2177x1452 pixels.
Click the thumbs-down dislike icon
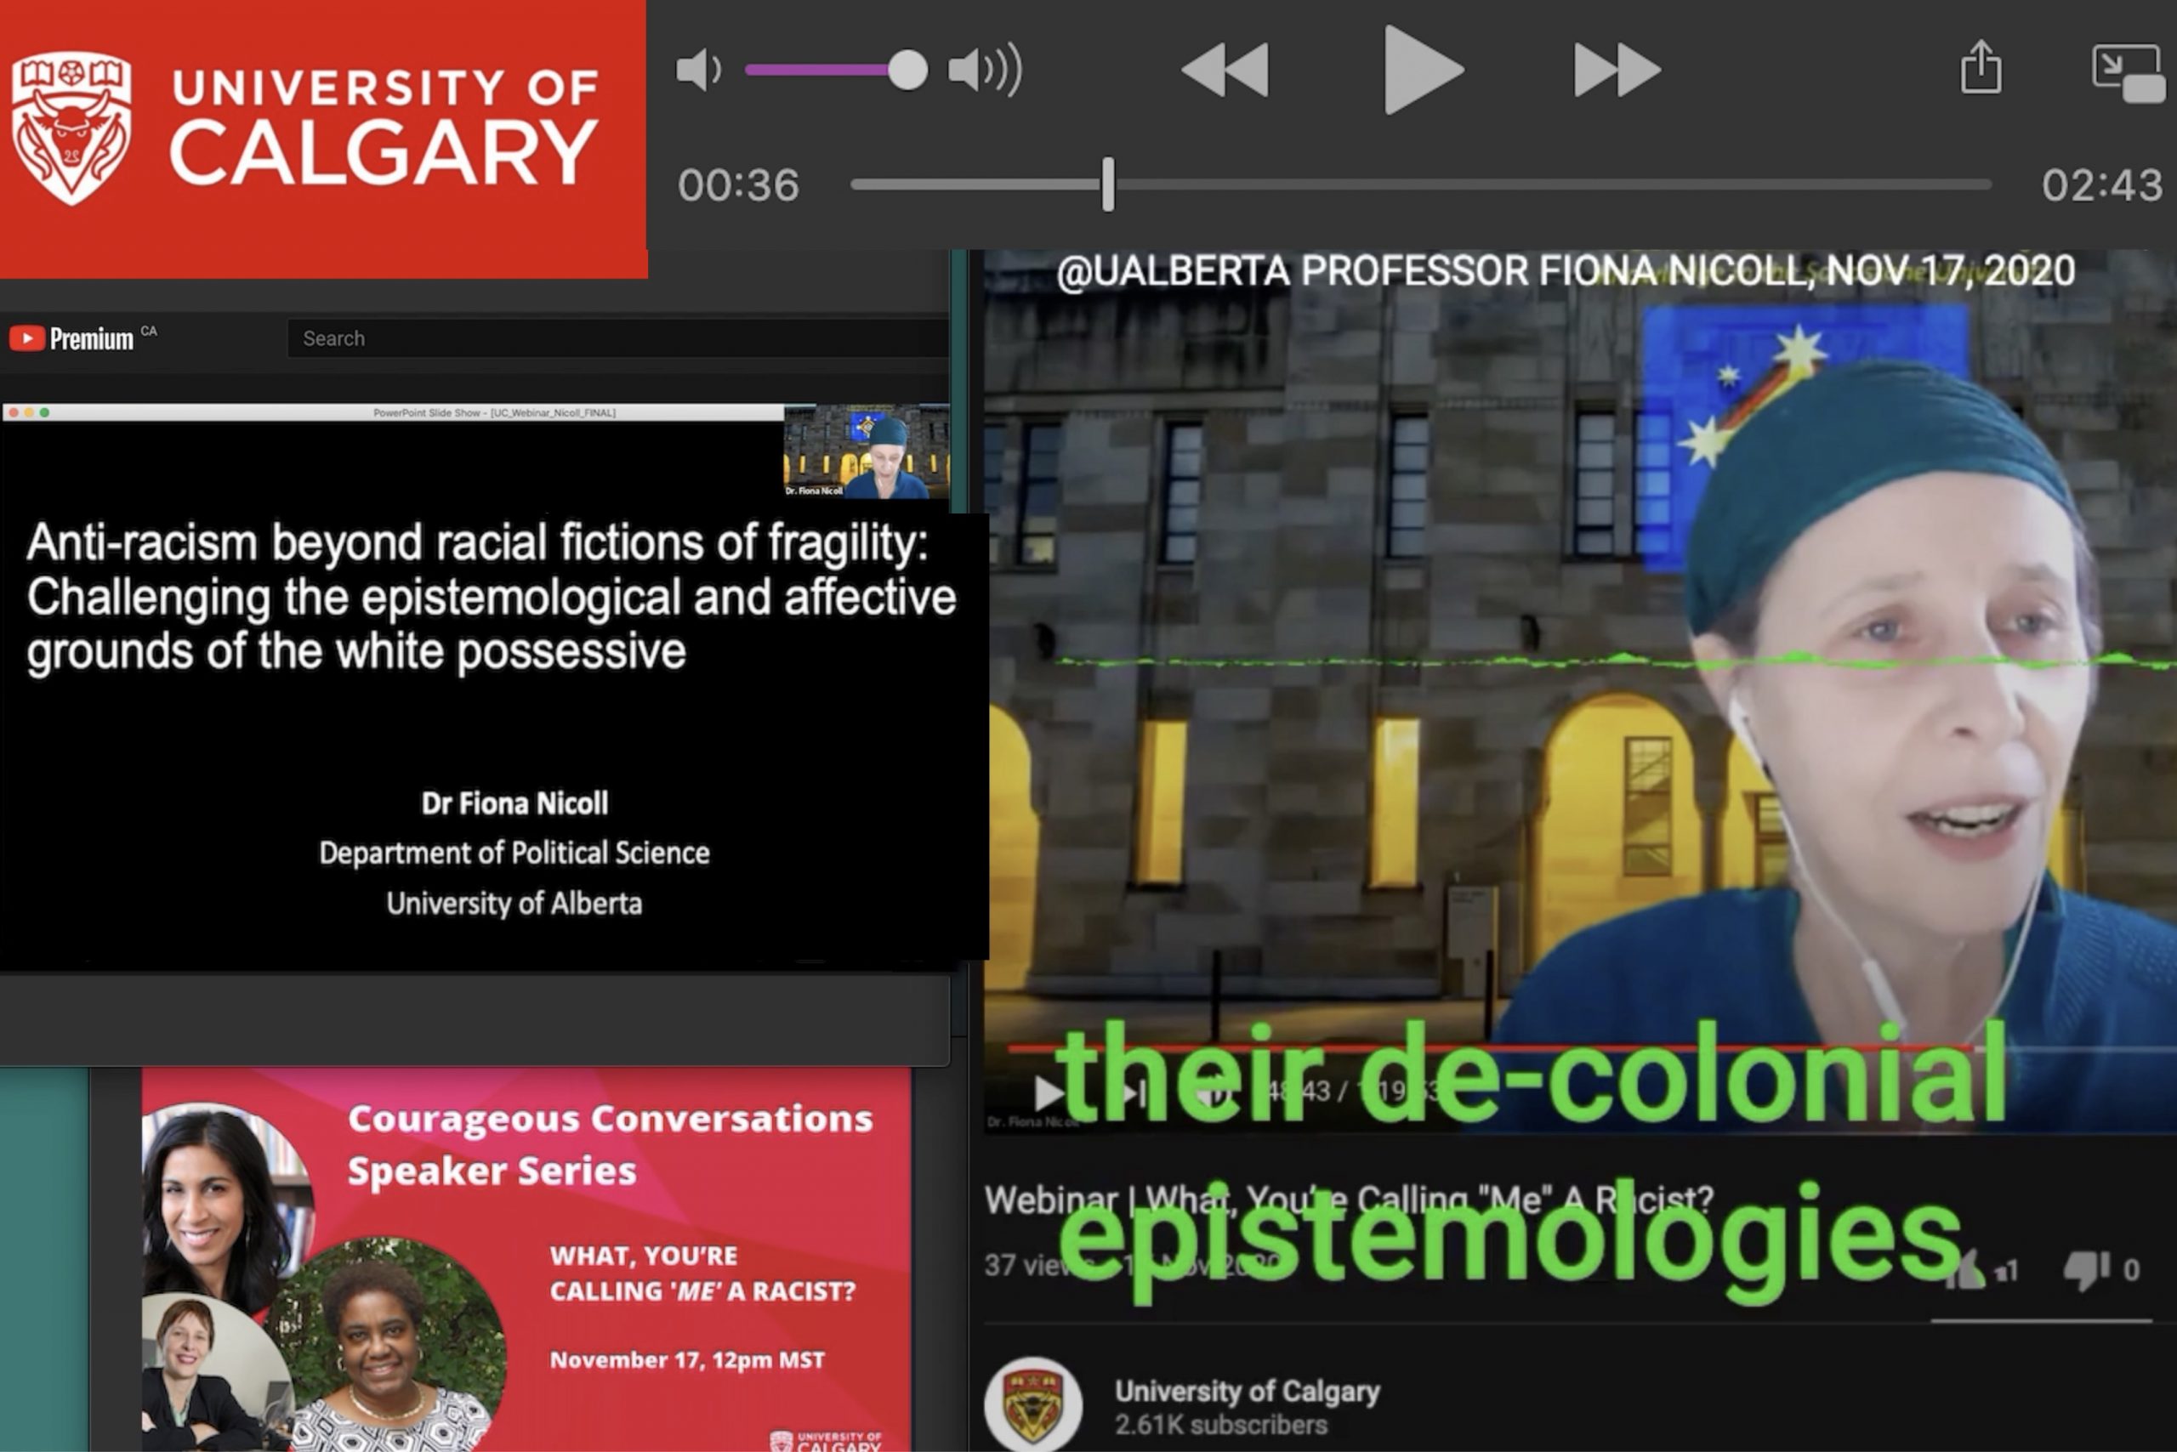click(2086, 1270)
